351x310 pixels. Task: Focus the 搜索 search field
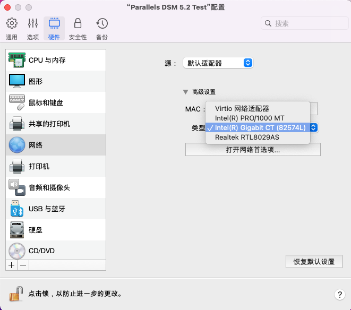(305, 23)
